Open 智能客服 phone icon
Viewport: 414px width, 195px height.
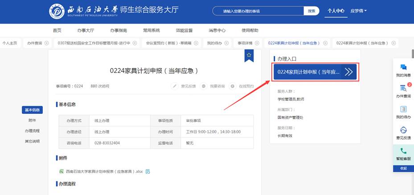pos(403,151)
